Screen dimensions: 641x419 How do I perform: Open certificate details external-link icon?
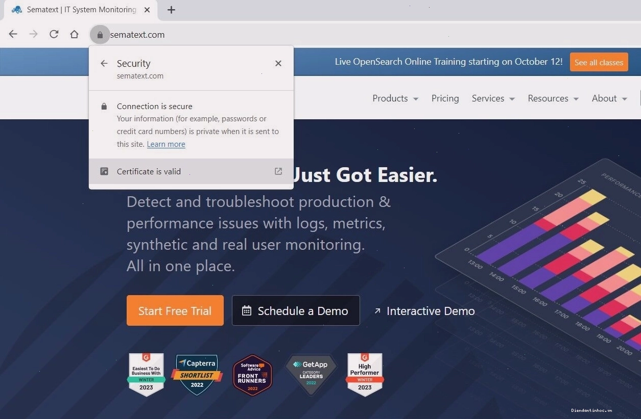(x=278, y=171)
